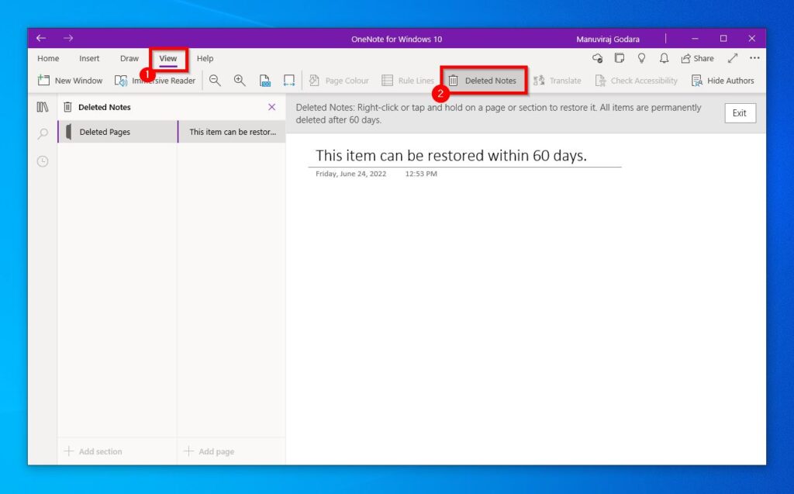Image resolution: width=794 pixels, height=494 pixels.
Task: Click the Translate button
Action: coord(557,81)
